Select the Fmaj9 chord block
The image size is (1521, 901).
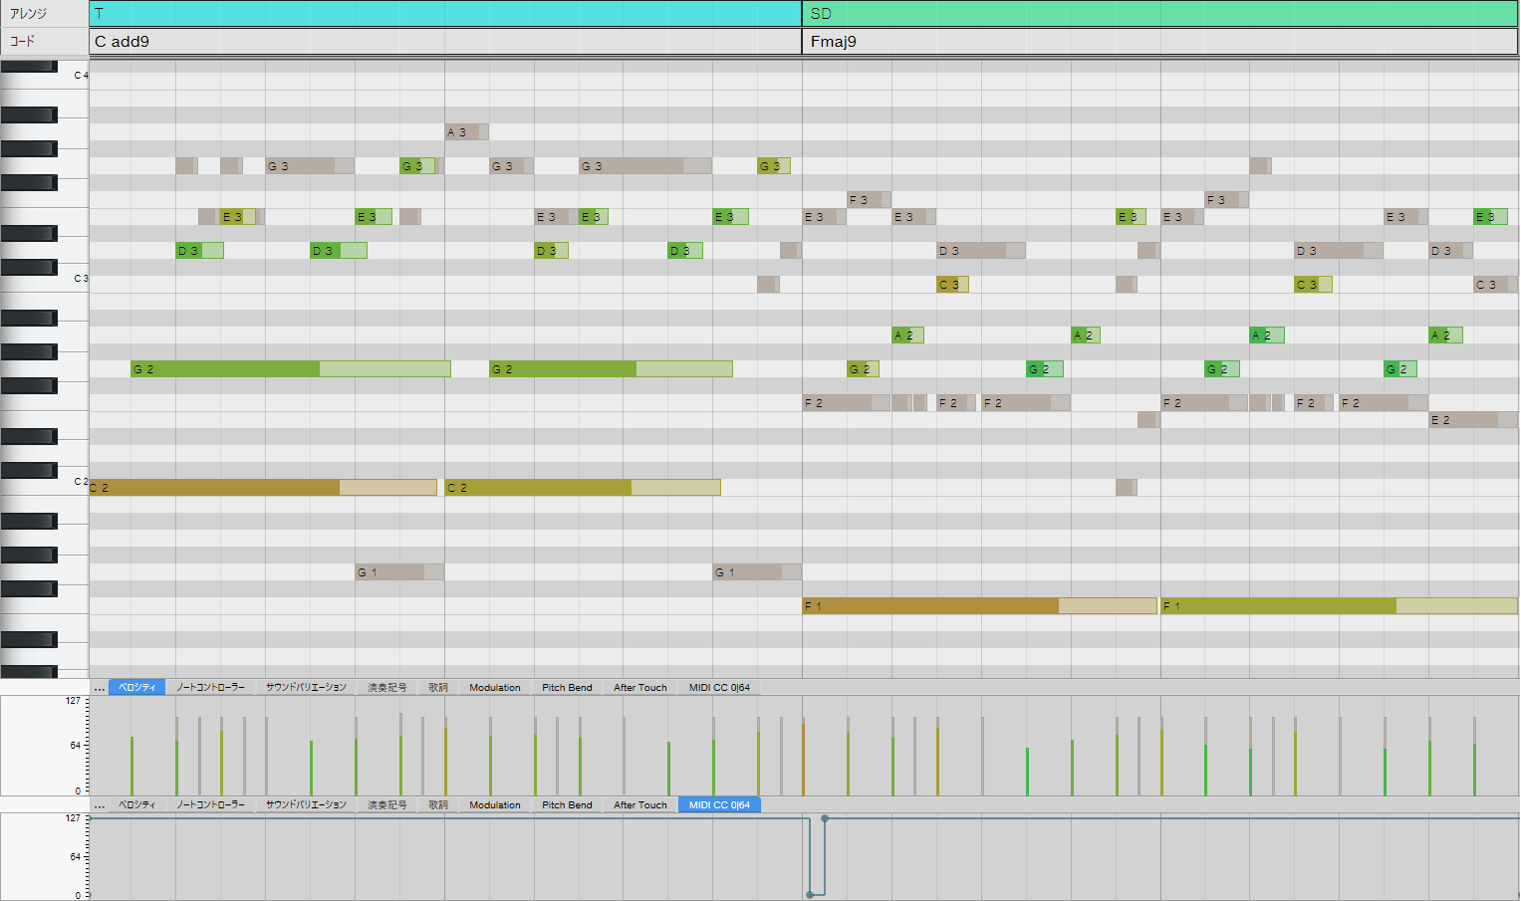[x=1160, y=41]
